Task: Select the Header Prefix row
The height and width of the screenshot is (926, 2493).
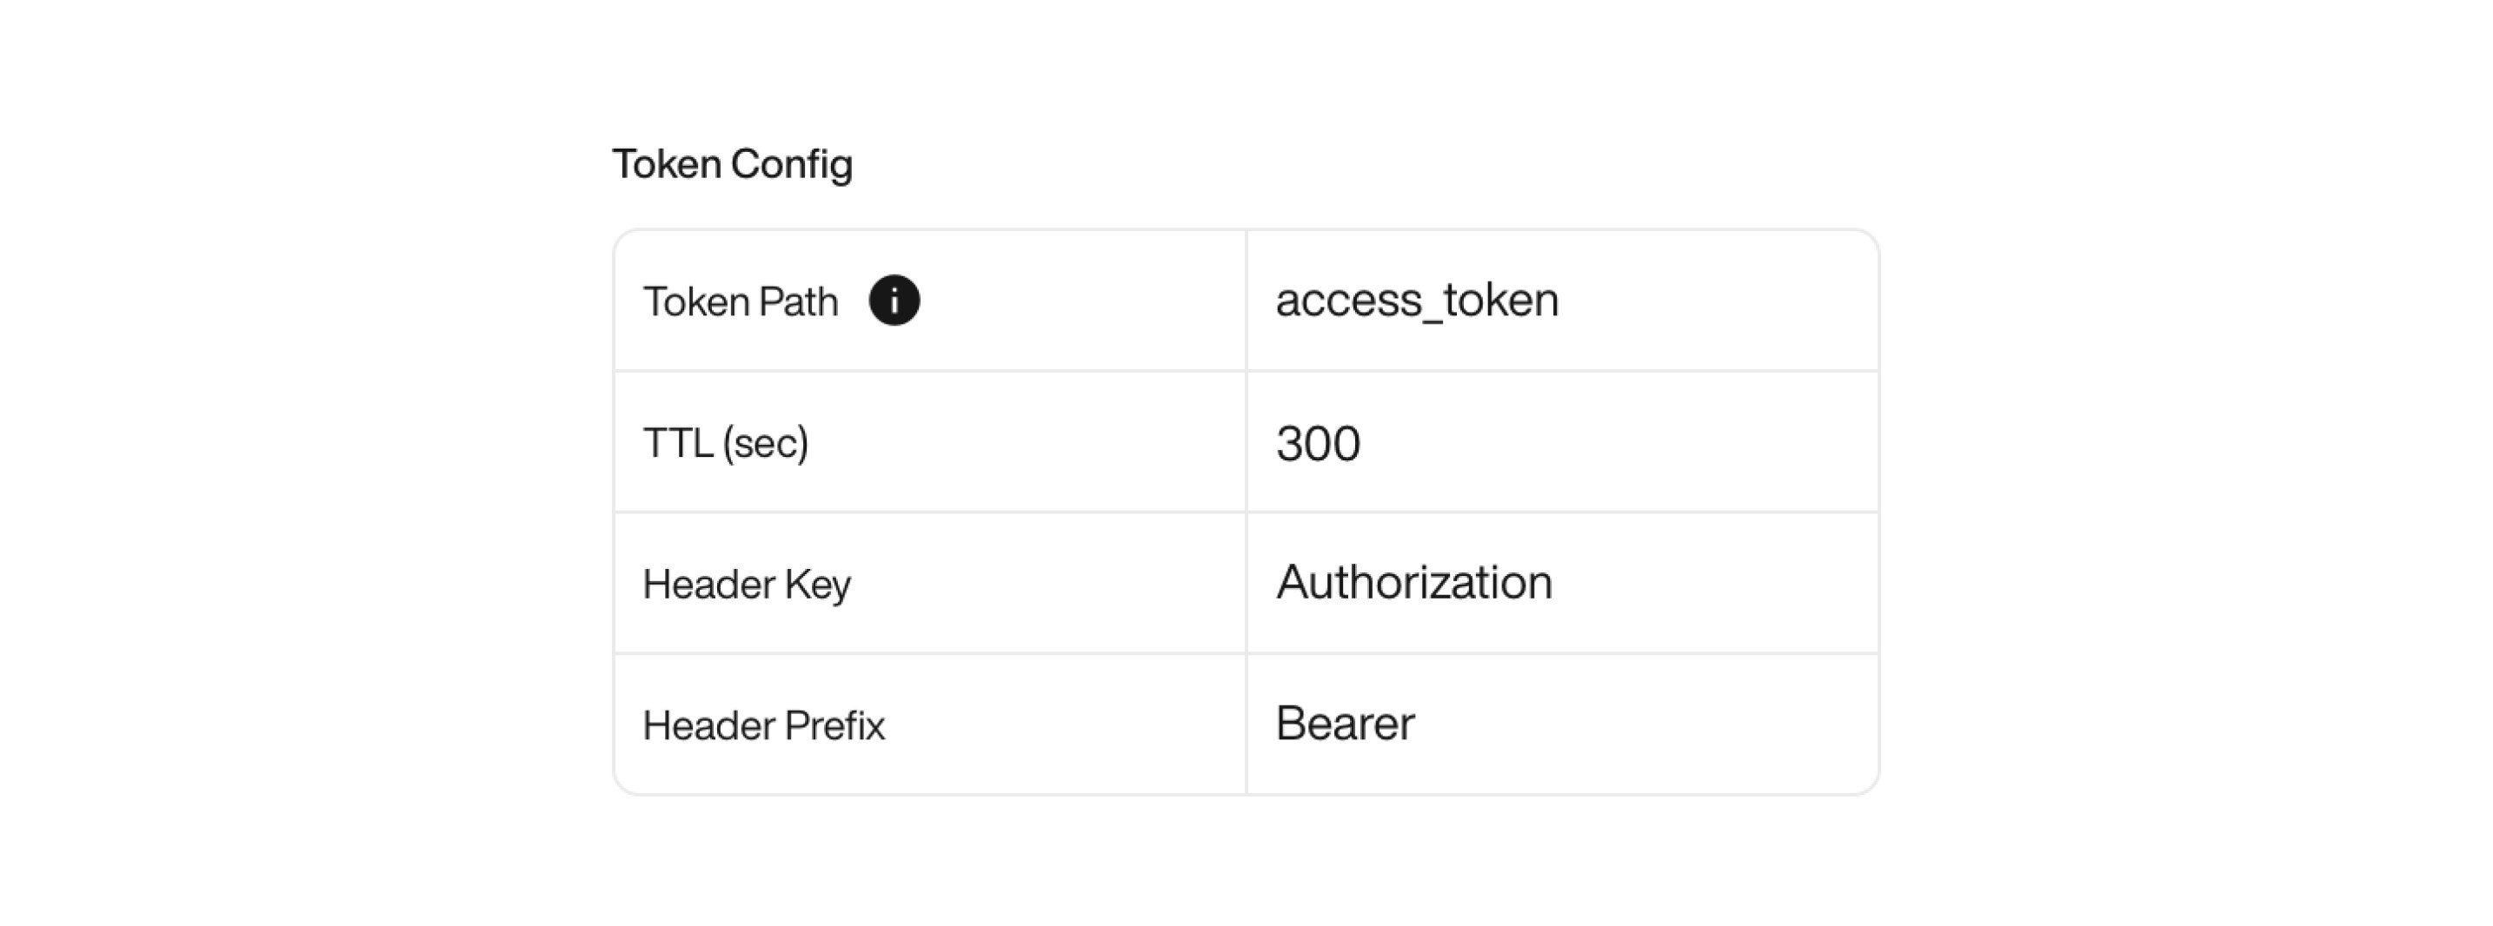Action: (1246, 723)
